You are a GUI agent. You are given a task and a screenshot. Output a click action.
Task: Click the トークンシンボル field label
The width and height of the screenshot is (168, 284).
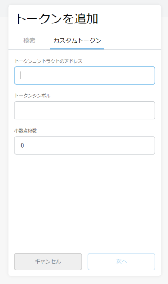point(32,96)
